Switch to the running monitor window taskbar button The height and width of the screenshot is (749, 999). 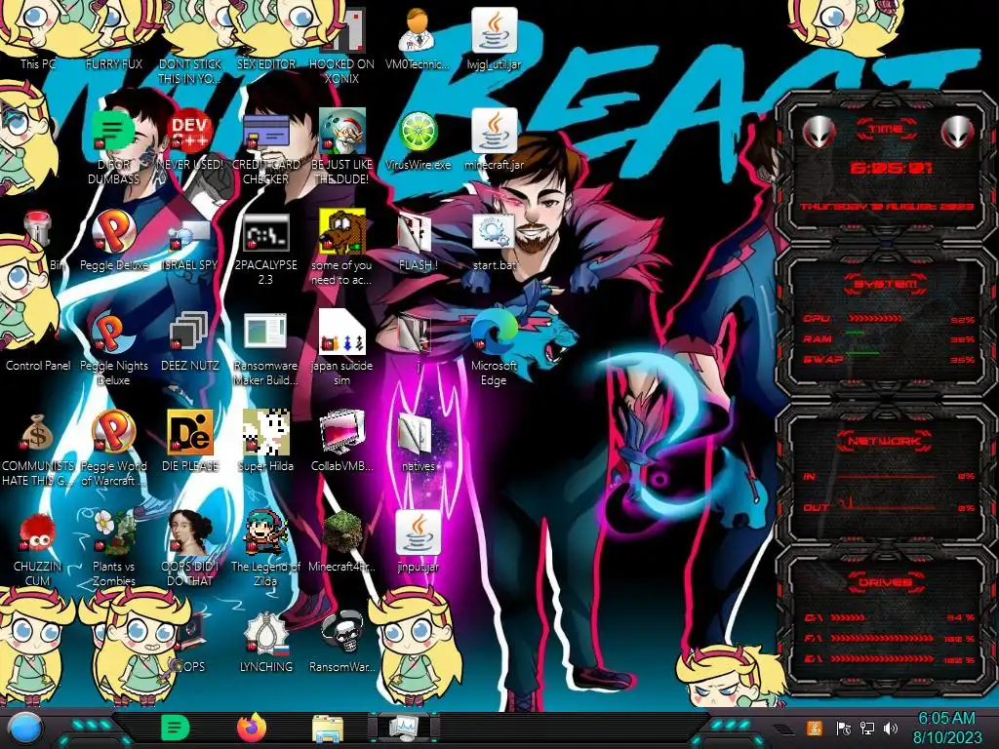pos(404,728)
